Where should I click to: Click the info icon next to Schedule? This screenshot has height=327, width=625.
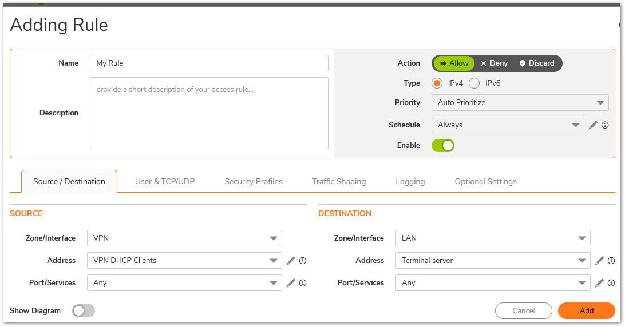coord(604,125)
